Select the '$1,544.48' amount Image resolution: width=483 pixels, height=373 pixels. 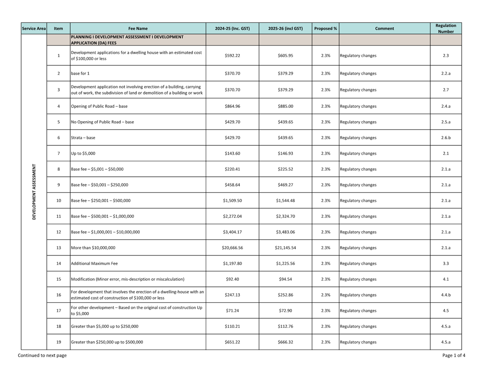(x=285, y=200)
